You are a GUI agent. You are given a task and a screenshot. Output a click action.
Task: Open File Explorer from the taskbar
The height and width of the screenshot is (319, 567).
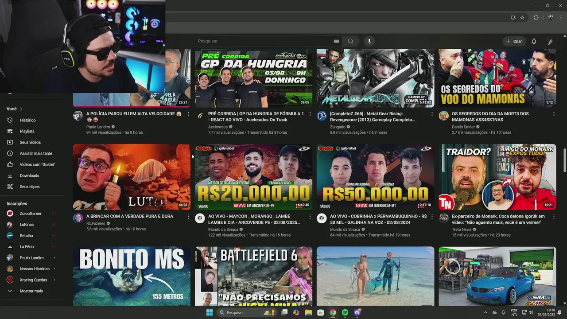[308, 312]
